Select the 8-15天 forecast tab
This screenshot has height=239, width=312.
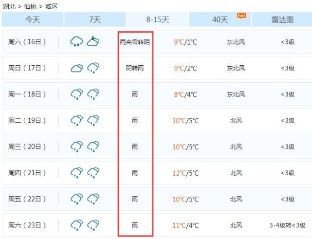coord(157,19)
